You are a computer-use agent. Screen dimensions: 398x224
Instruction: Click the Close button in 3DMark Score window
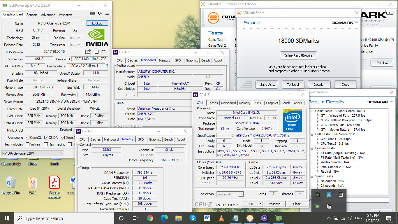coord(345,85)
